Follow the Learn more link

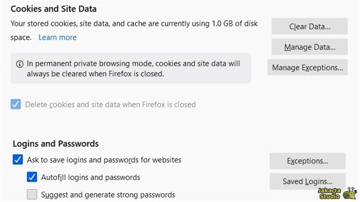[57, 37]
